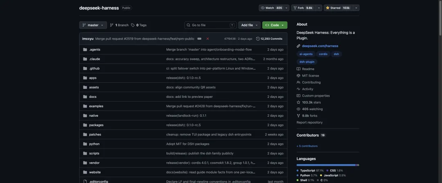The height and width of the screenshot is (183, 442).
Task: Open the imccyu author link
Action: (x=88, y=38)
